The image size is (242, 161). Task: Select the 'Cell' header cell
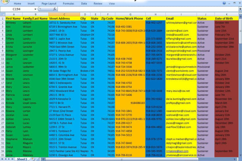(x=155, y=19)
